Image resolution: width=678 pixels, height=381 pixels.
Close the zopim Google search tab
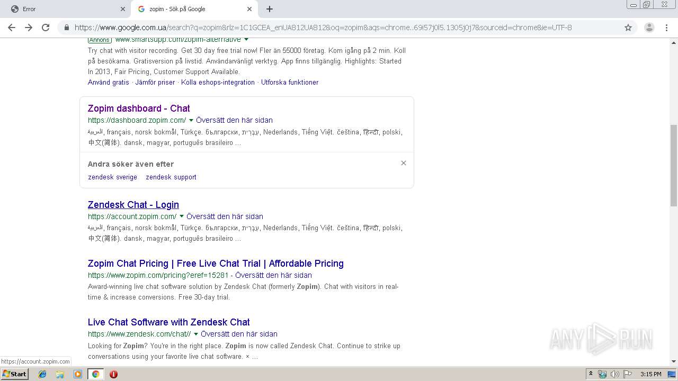point(249,9)
